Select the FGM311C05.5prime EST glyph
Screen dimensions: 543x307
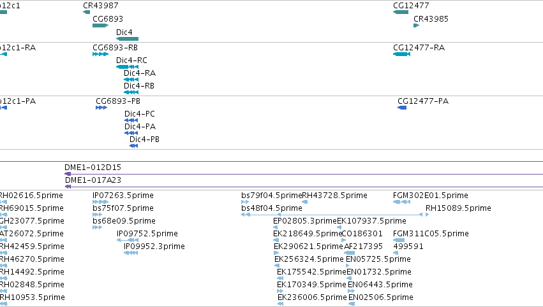point(399,240)
